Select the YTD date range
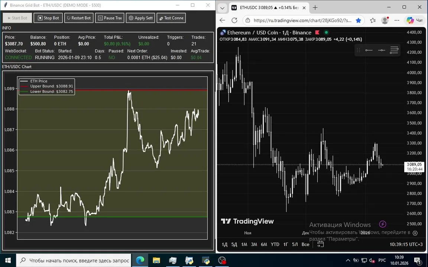 (x=275, y=244)
